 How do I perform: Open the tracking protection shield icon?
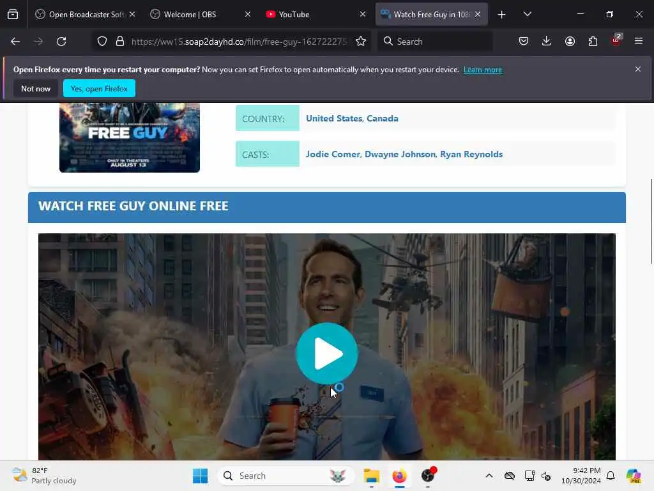pyautogui.click(x=102, y=42)
